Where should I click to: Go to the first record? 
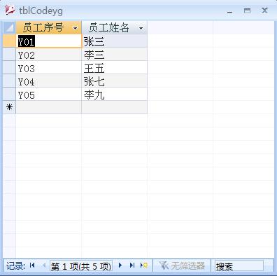[32, 265]
